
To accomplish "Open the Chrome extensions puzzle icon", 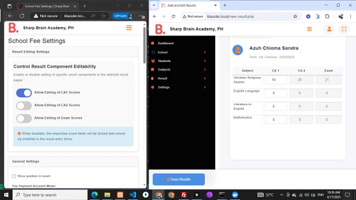I will 327,16.
